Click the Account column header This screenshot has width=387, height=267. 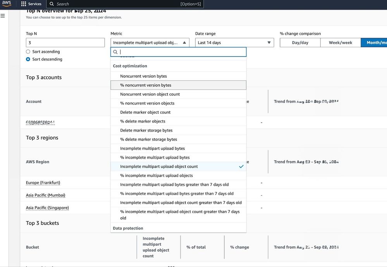(34, 101)
